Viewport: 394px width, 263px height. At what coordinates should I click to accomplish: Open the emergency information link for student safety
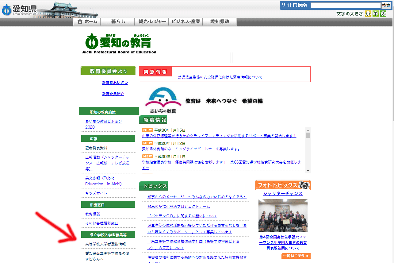click(x=220, y=77)
